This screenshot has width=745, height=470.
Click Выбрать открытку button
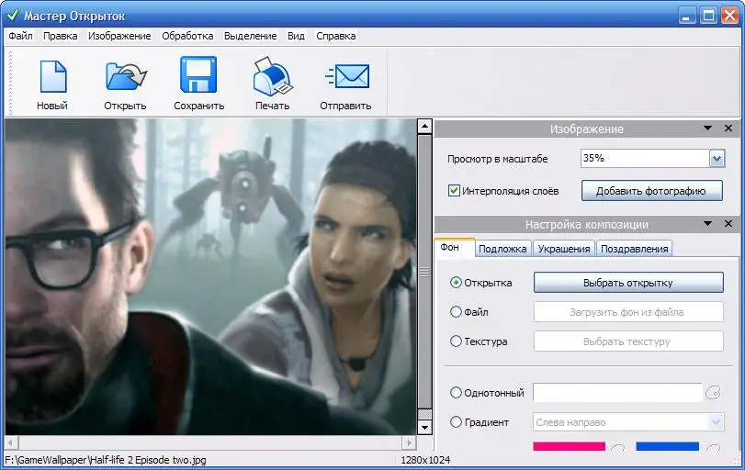(628, 283)
